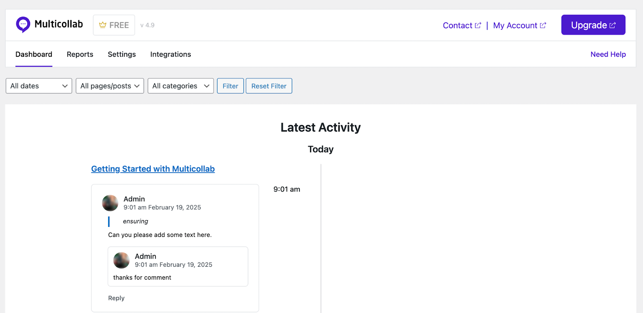Click Admin name on the reply comment
Viewport: 643px width, 313px height.
145,256
